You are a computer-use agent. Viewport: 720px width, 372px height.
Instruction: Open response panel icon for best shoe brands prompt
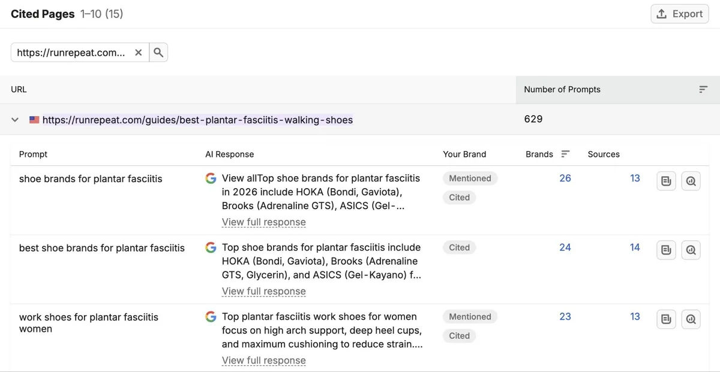666,250
